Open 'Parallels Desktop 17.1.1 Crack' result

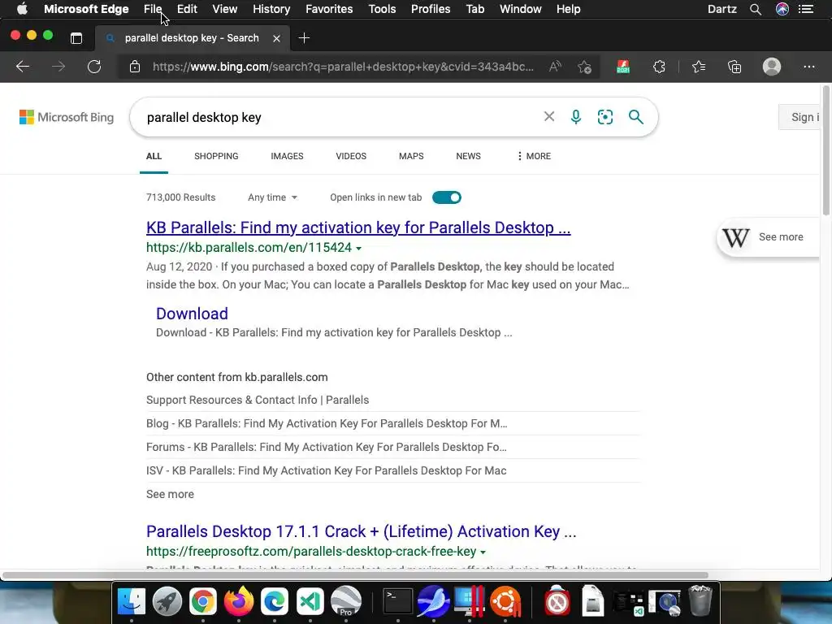(x=361, y=531)
